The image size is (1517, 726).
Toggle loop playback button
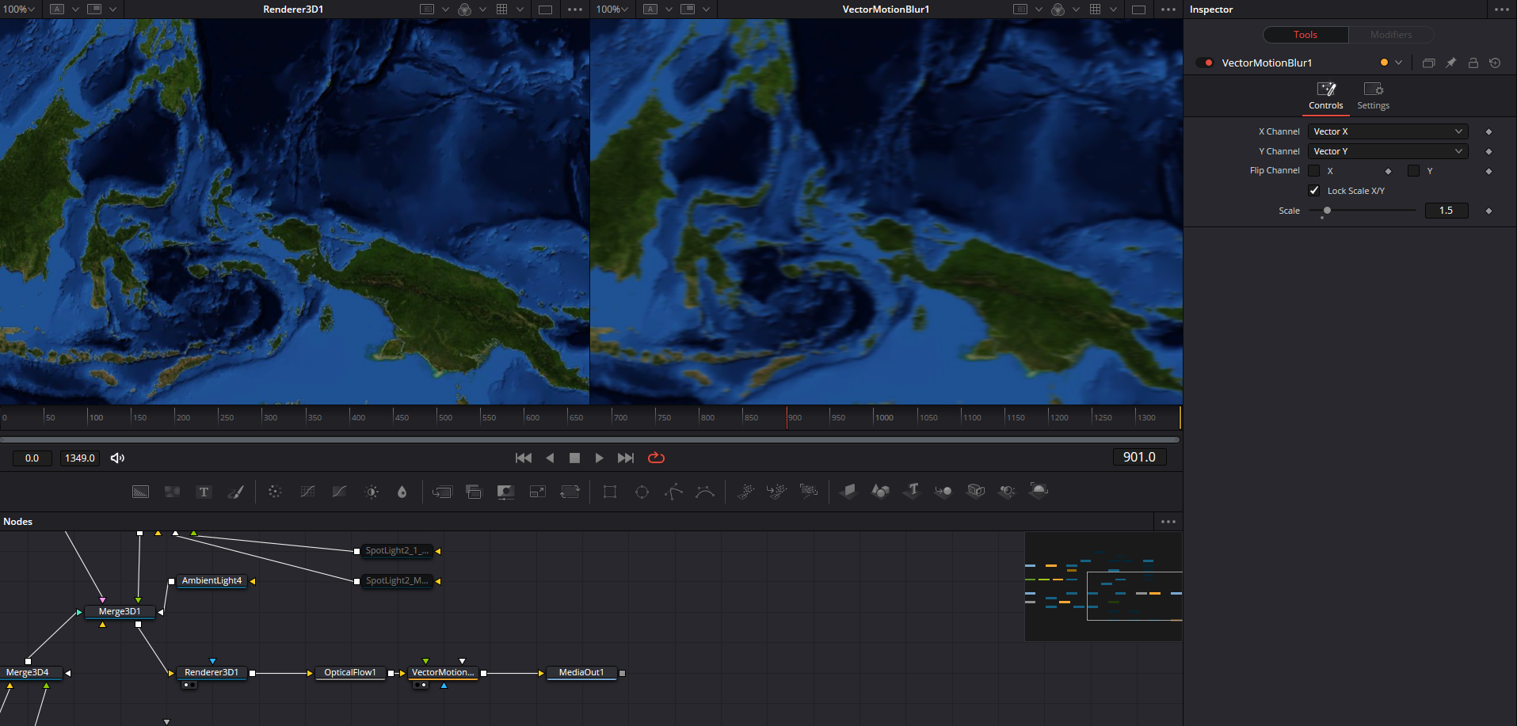[656, 458]
